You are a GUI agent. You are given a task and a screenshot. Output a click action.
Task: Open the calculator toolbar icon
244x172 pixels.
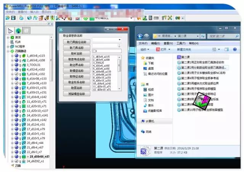(x=150, y=18)
